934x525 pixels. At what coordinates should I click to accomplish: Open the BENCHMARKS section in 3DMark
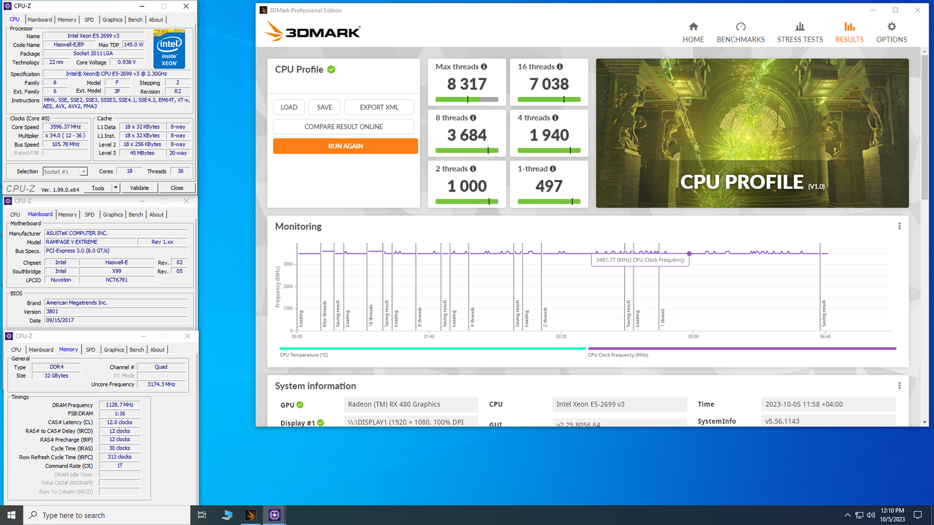click(740, 33)
